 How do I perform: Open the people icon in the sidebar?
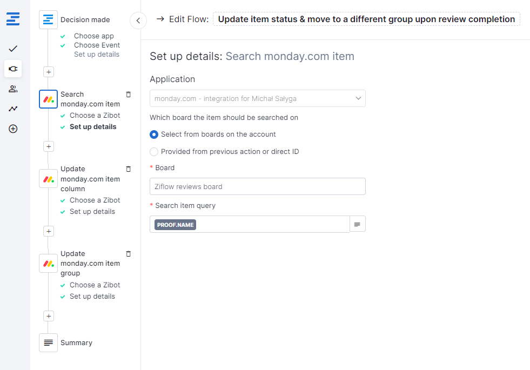tap(13, 89)
